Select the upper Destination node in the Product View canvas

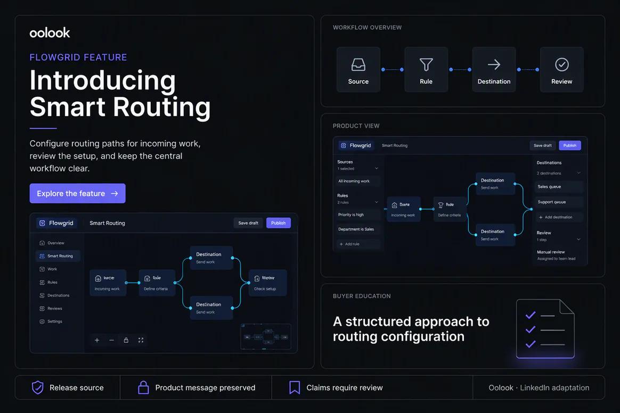(495, 184)
